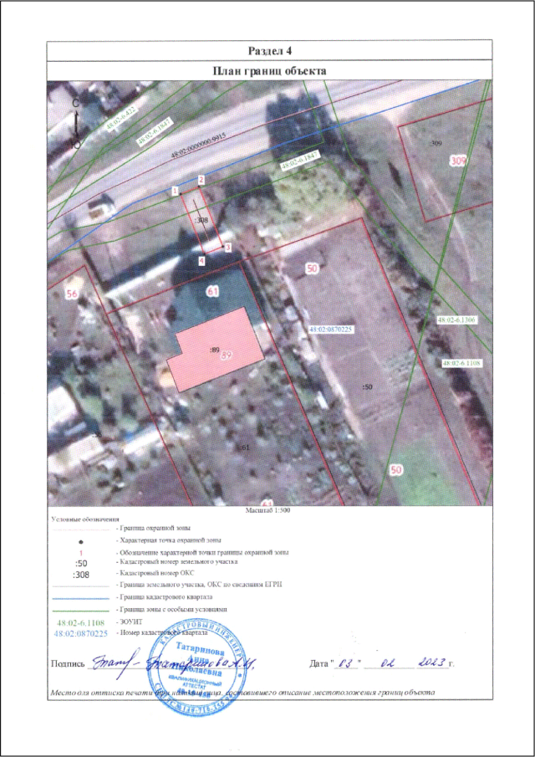Viewport: 535px width, 757px height.
Task: Click the black dot legend symbol
Action: coord(80,542)
